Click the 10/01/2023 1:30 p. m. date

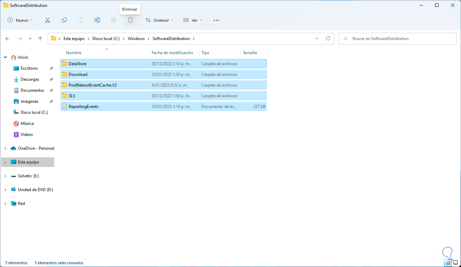pos(171,75)
